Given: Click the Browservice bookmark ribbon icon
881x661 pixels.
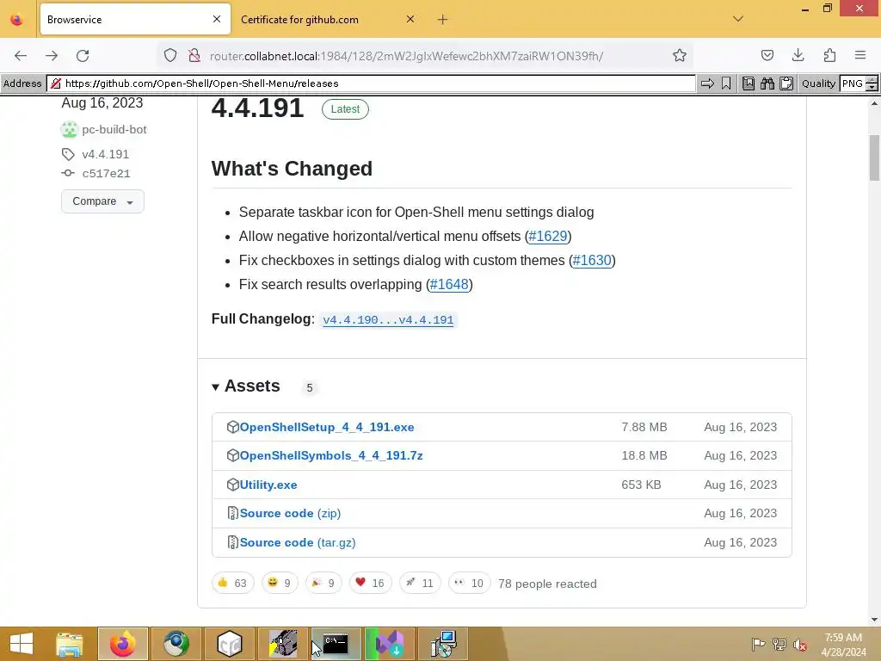Looking at the screenshot, I should (726, 83).
